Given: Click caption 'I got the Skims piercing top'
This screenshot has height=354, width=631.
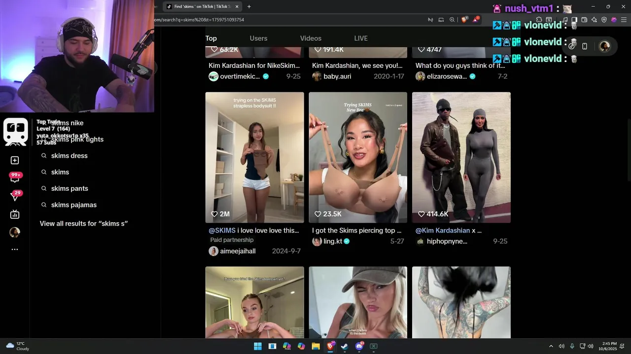Looking at the screenshot, I should (357, 230).
